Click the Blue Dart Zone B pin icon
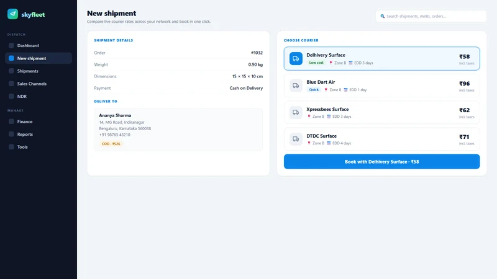The image size is (497, 279). click(x=326, y=90)
